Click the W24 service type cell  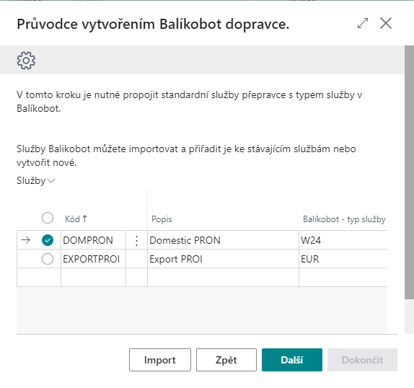click(x=343, y=240)
